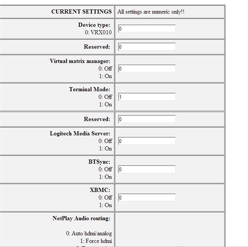
Task: Focus the Reserved field below Terminal Mode
Action: 147,119
